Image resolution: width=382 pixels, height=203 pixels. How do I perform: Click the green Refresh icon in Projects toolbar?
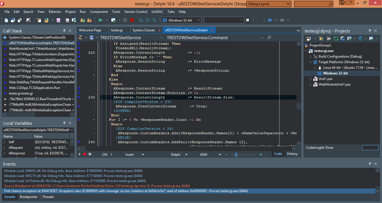[336, 38]
